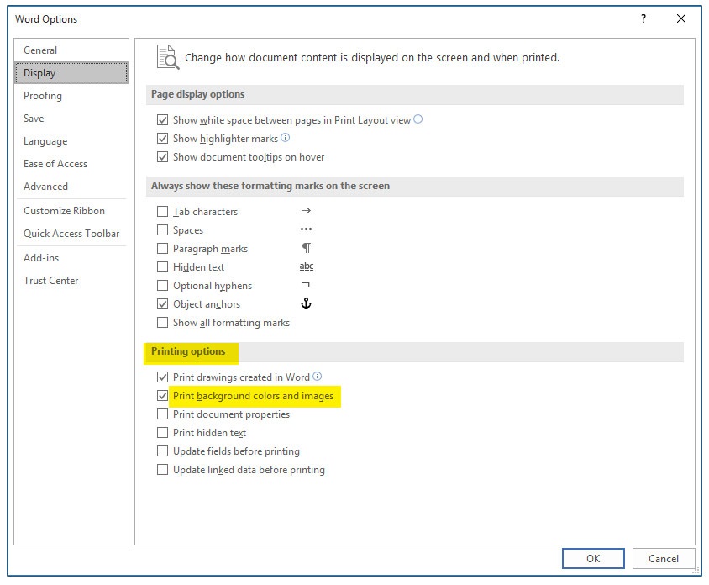Viewport: 709px width, 585px height.
Task: Open the Advanced settings category
Action: 45,187
